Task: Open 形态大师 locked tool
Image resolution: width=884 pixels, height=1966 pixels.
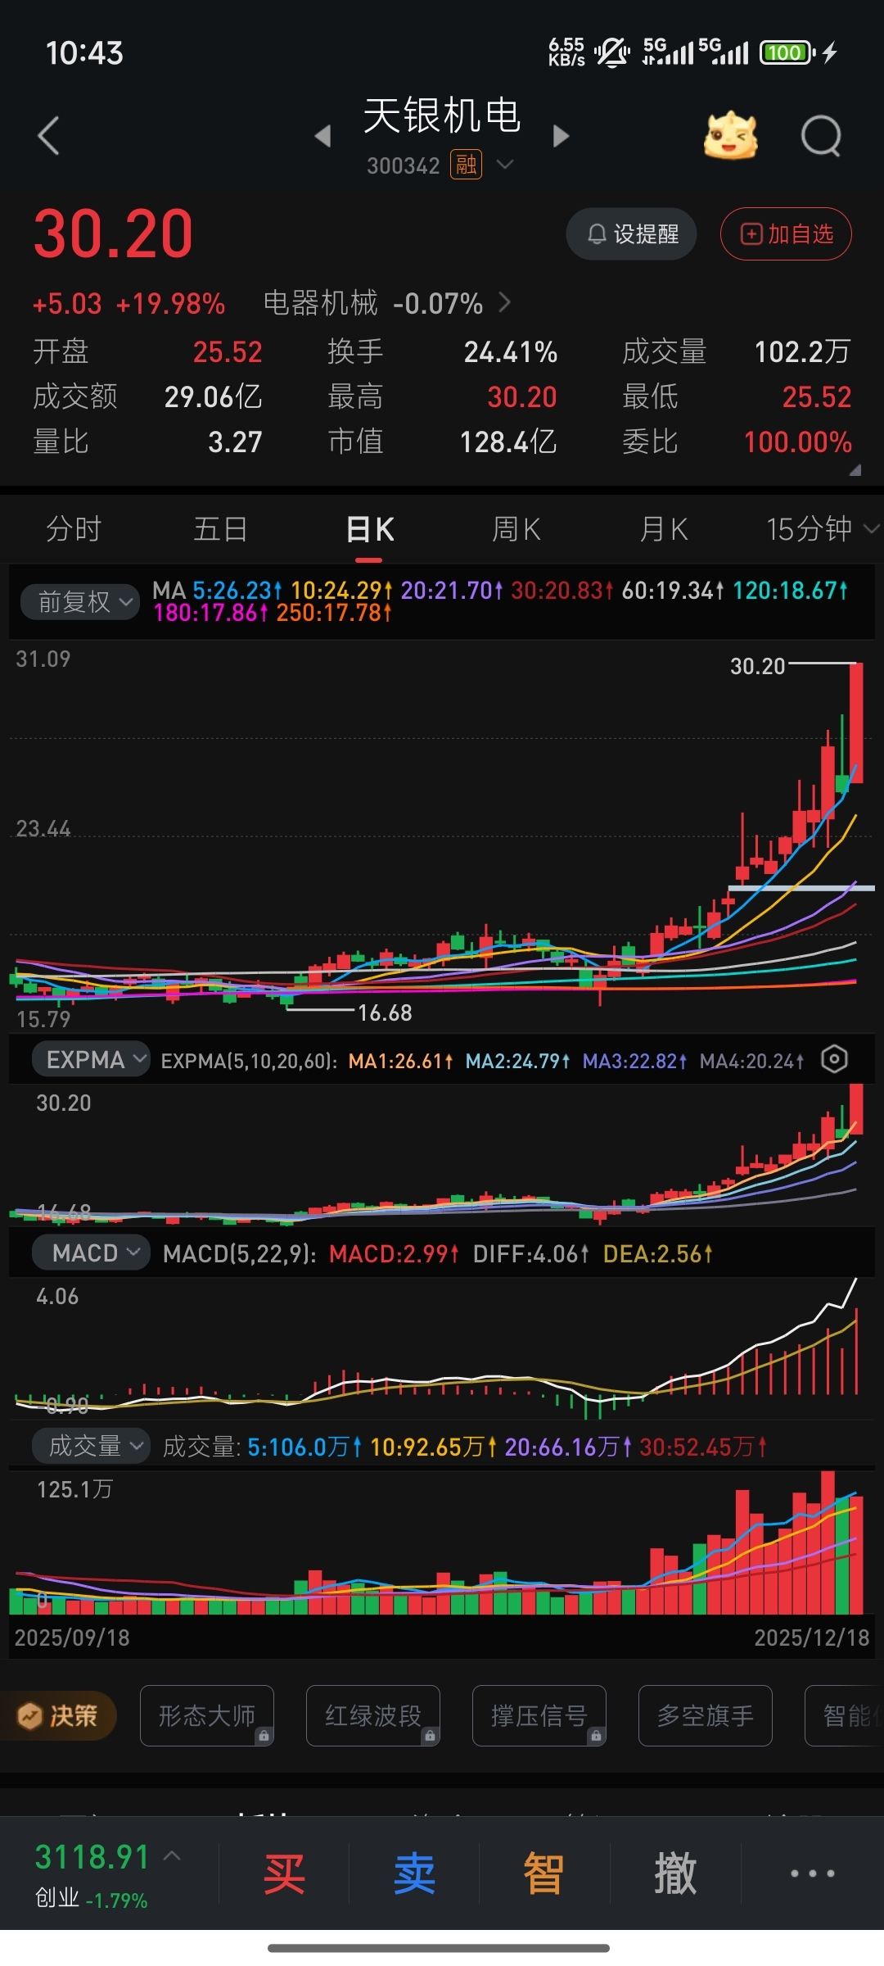Action: [207, 1715]
